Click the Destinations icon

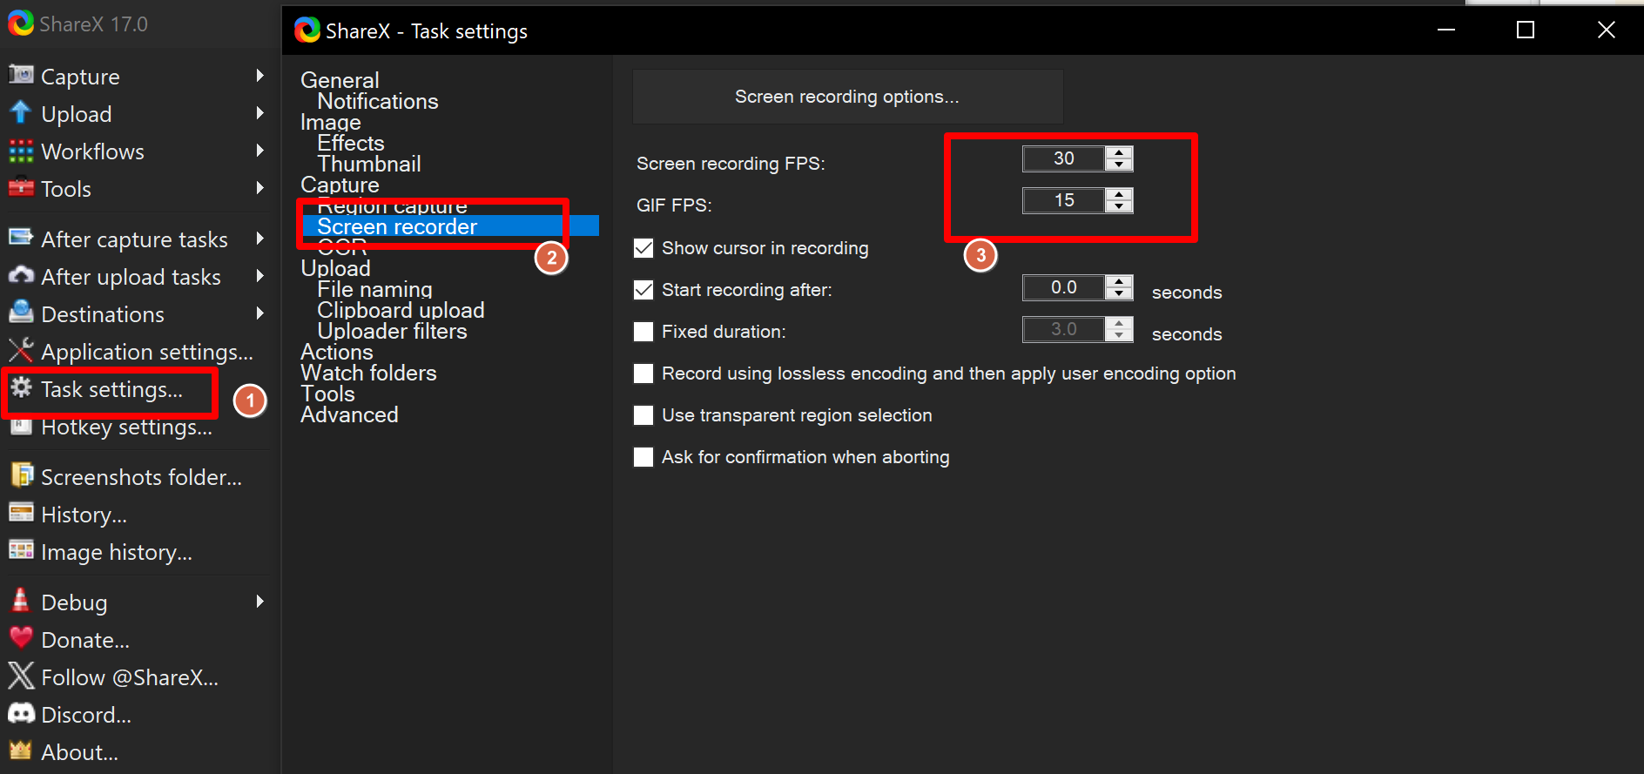click(x=21, y=313)
